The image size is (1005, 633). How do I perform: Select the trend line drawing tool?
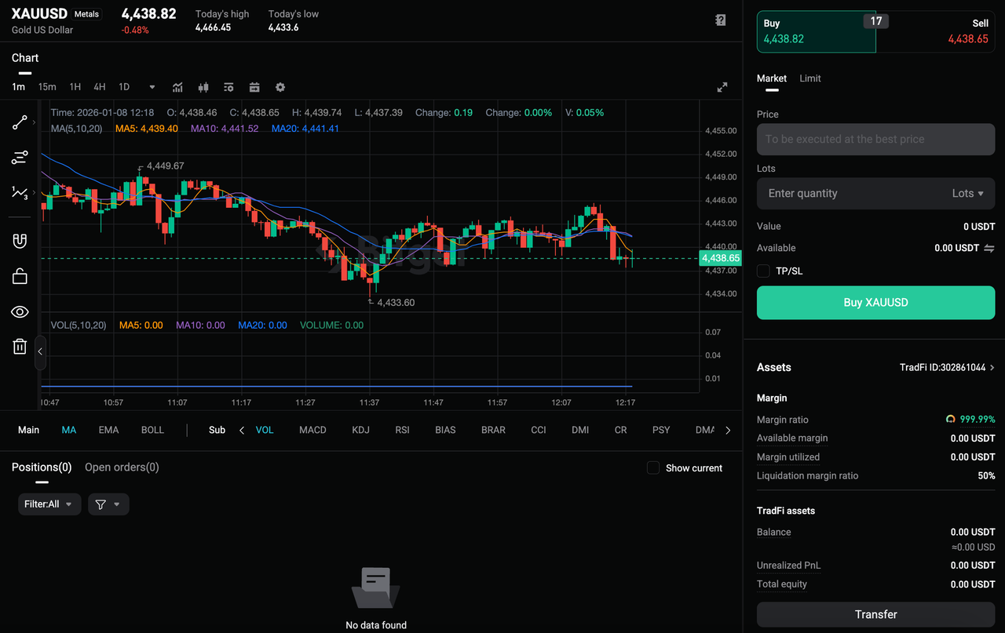pyautogui.click(x=20, y=123)
